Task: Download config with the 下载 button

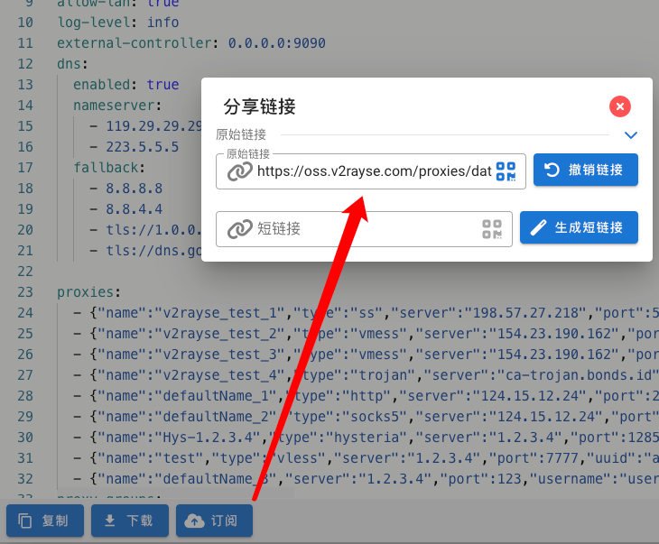Action: (x=130, y=521)
